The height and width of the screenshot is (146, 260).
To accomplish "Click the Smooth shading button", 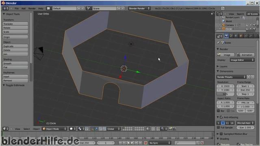I will (15, 63).
